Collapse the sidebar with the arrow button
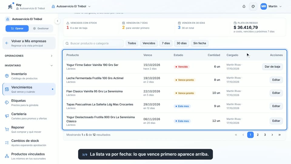Screen dimensions: 291x164 click(x=58, y=21)
